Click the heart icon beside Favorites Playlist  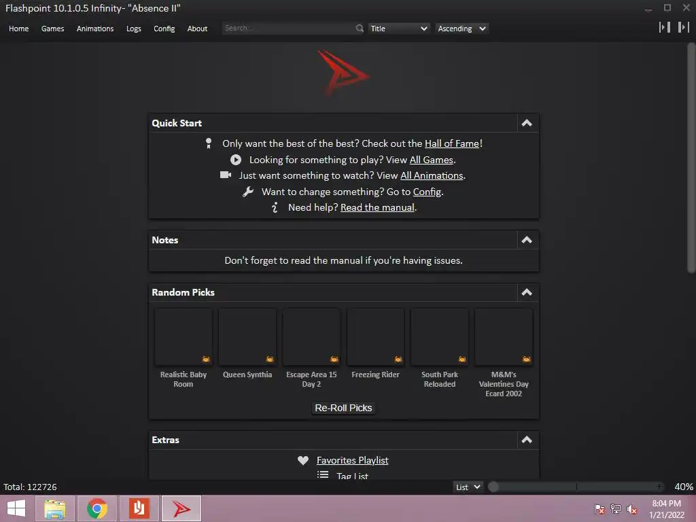tap(303, 460)
